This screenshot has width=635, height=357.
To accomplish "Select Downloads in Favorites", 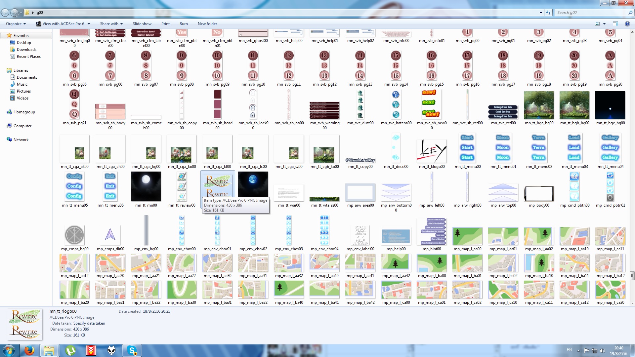I will [26, 50].
